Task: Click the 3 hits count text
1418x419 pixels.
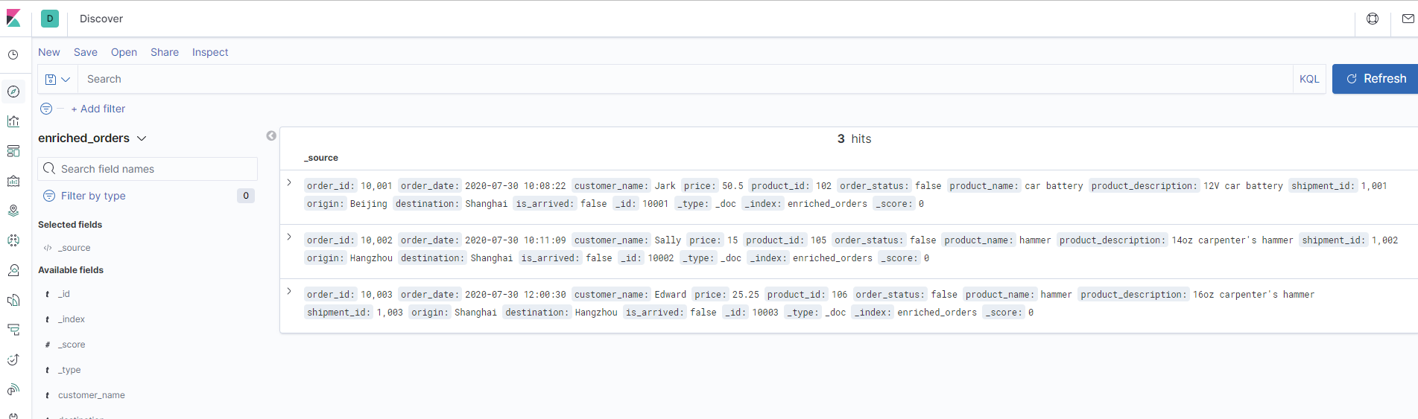Action: [x=854, y=138]
